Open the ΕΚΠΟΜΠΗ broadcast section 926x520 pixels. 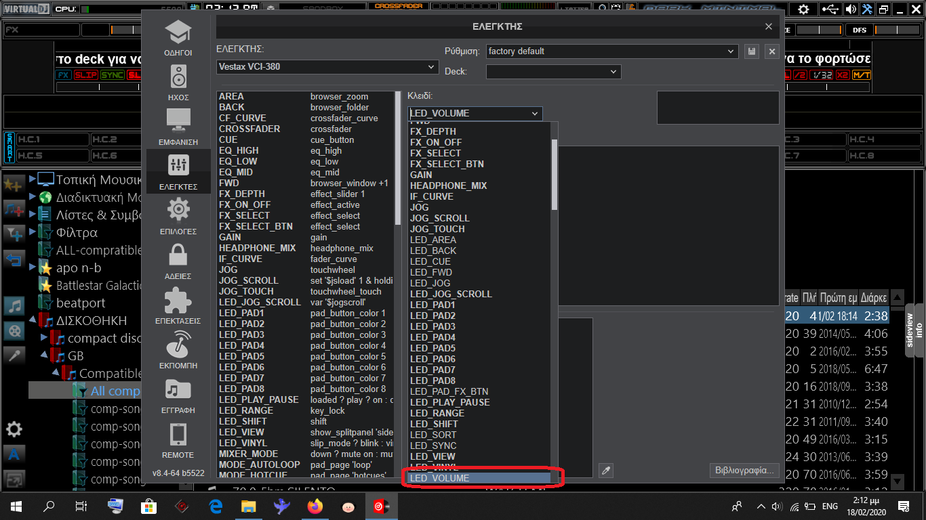click(x=178, y=350)
